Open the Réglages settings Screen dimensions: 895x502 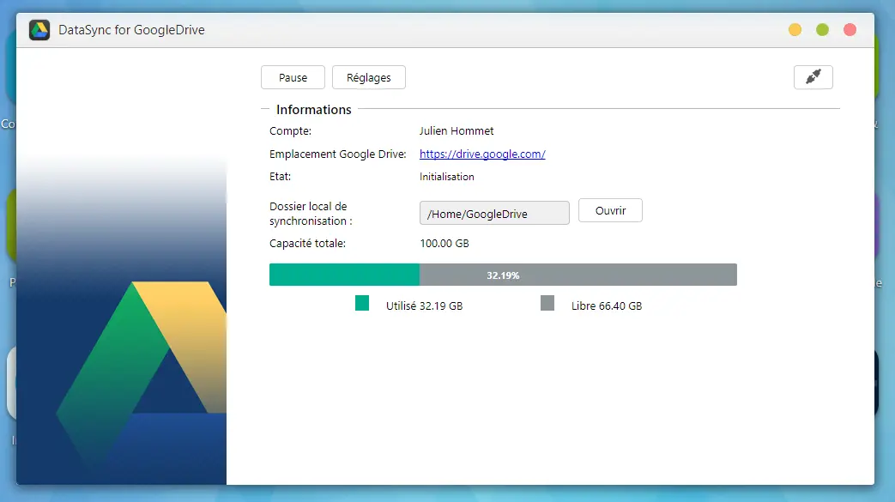coord(368,76)
